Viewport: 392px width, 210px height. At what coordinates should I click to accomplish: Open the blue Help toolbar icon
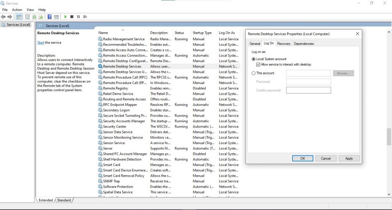pos(49,17)
